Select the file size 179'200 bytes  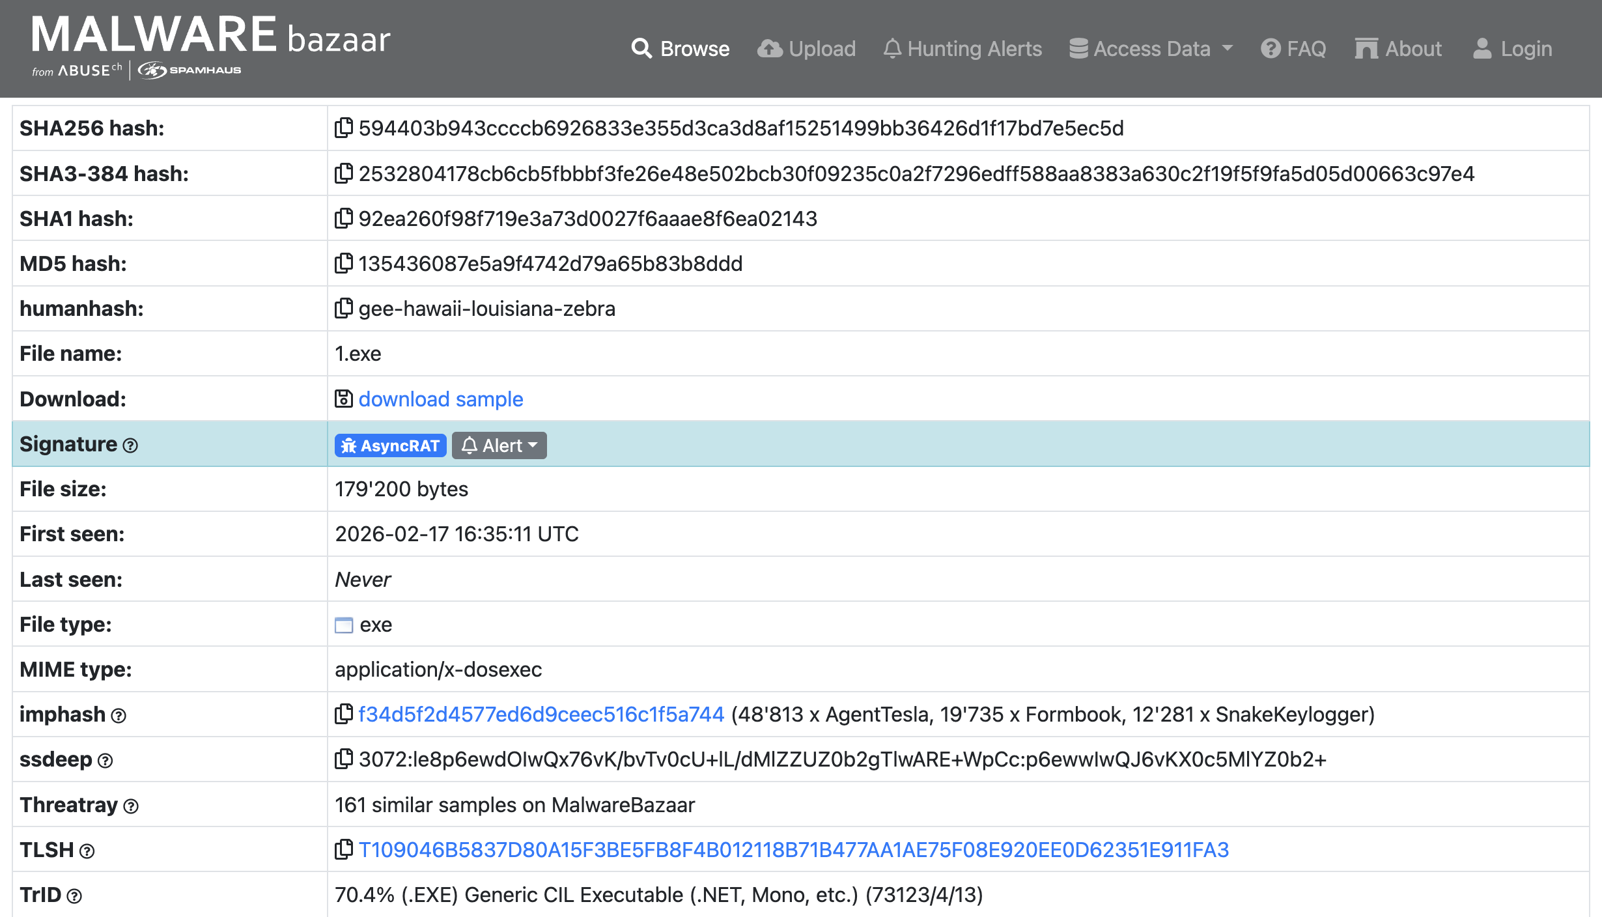(x=401, y=489)
